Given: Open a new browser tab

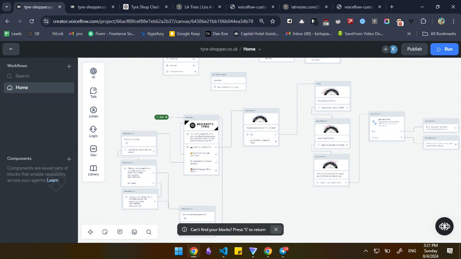Looking at the screenshot, I should (x=391, y=7).
